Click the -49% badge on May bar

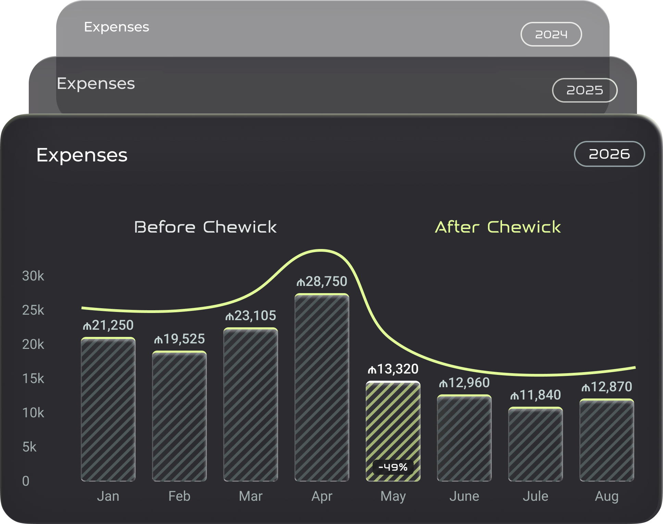coord(393,467)
